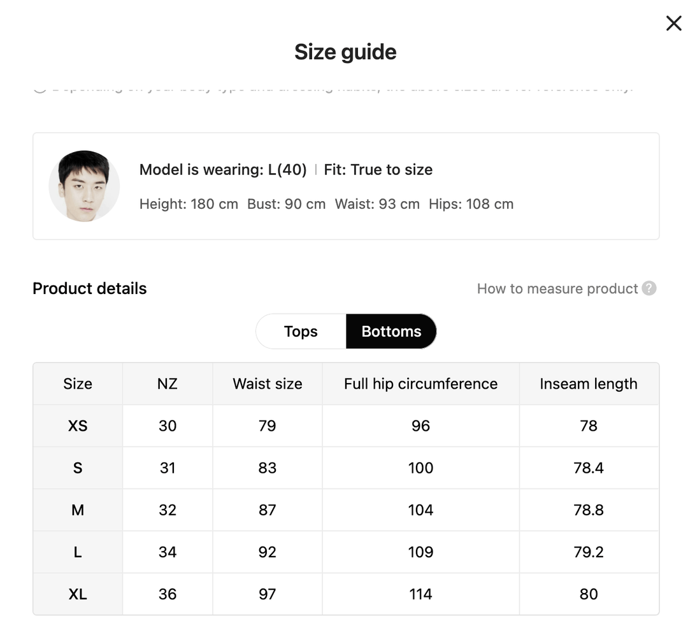The width and height of the screenshot is (688, 628).
Task: Close the Size guide dialog
Action: point(673,24)
